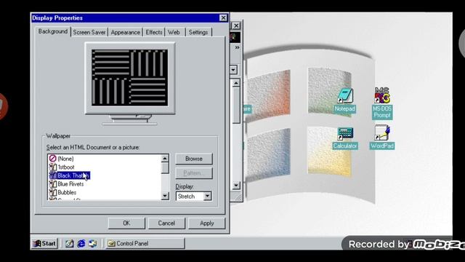Open the Effects tab

point(154,32)
